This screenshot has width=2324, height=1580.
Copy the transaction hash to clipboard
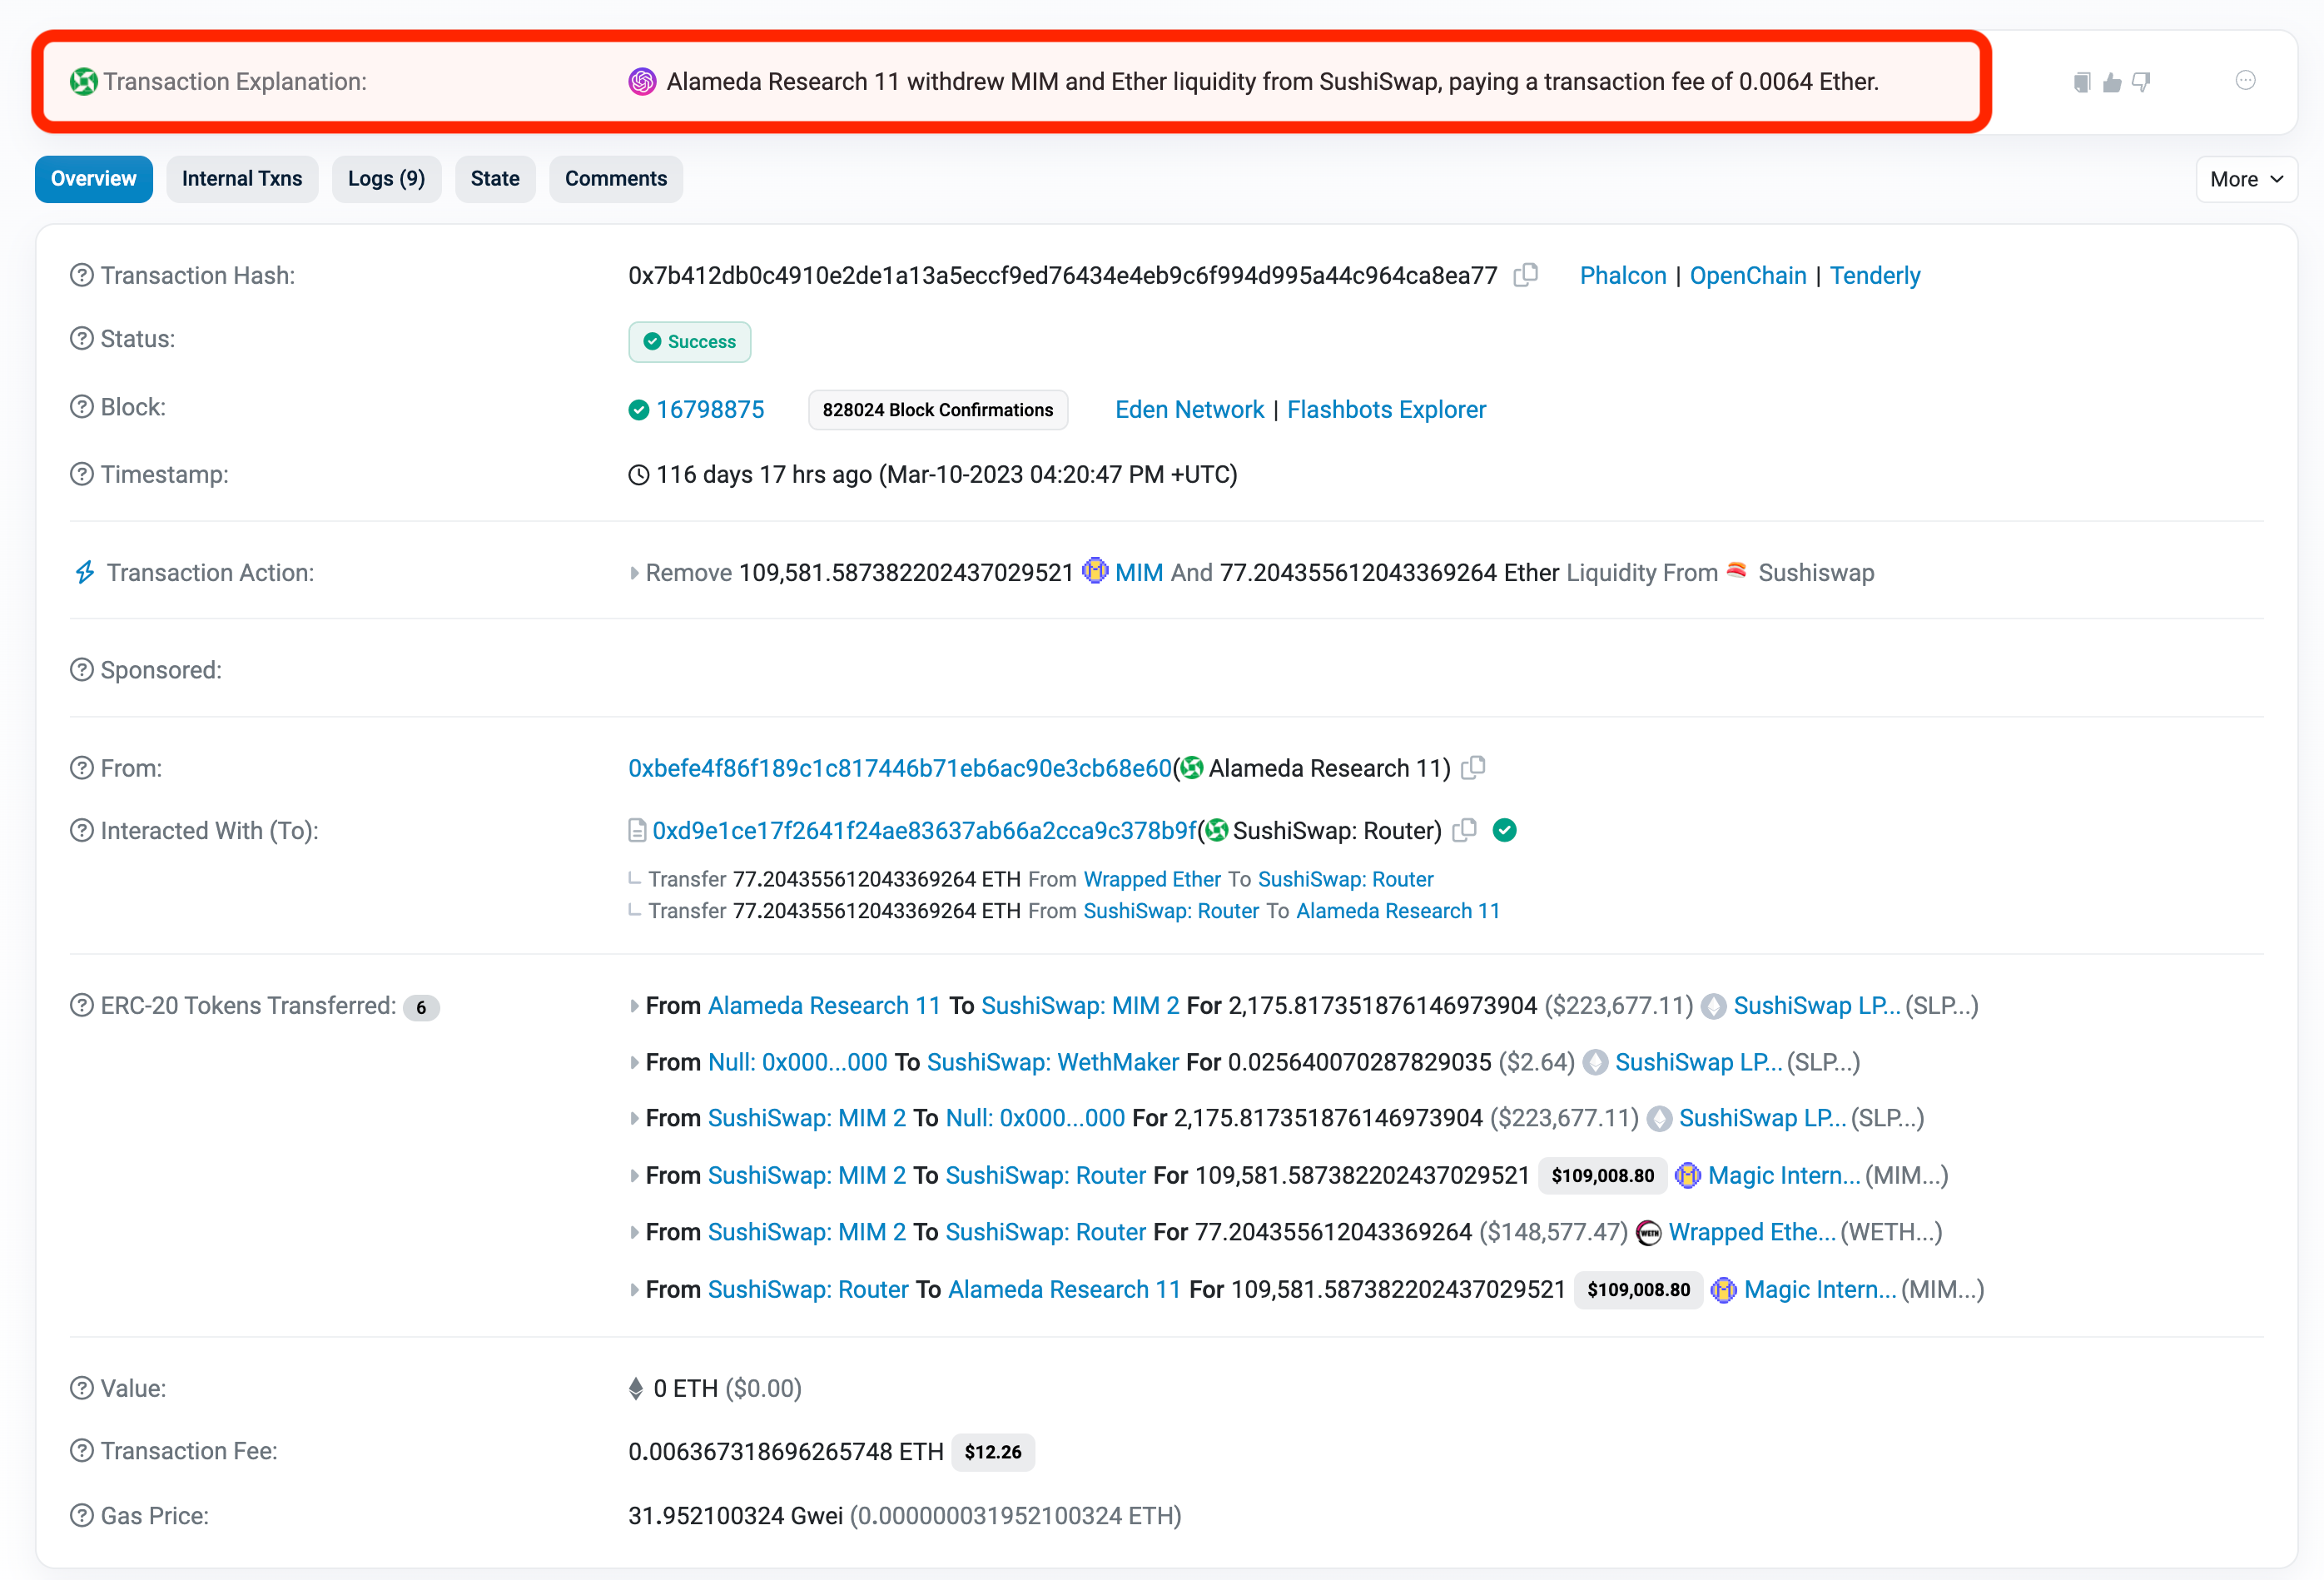[1525, 275]
